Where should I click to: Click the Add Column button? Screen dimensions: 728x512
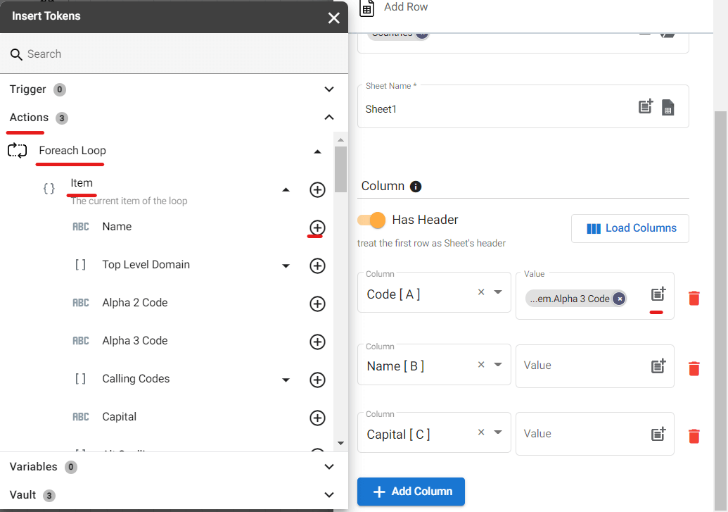coord(411,492)
